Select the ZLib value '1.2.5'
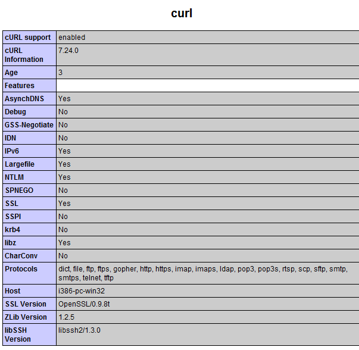The height and width of the screenshot is (350, 359). (67, 317)
